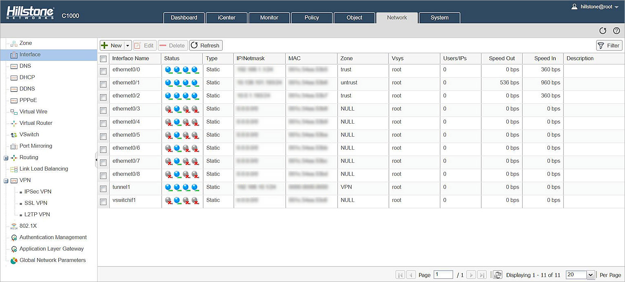625x282 pixels.
Task: Open the Per Page size dropdown
Action: click(590, 275)
